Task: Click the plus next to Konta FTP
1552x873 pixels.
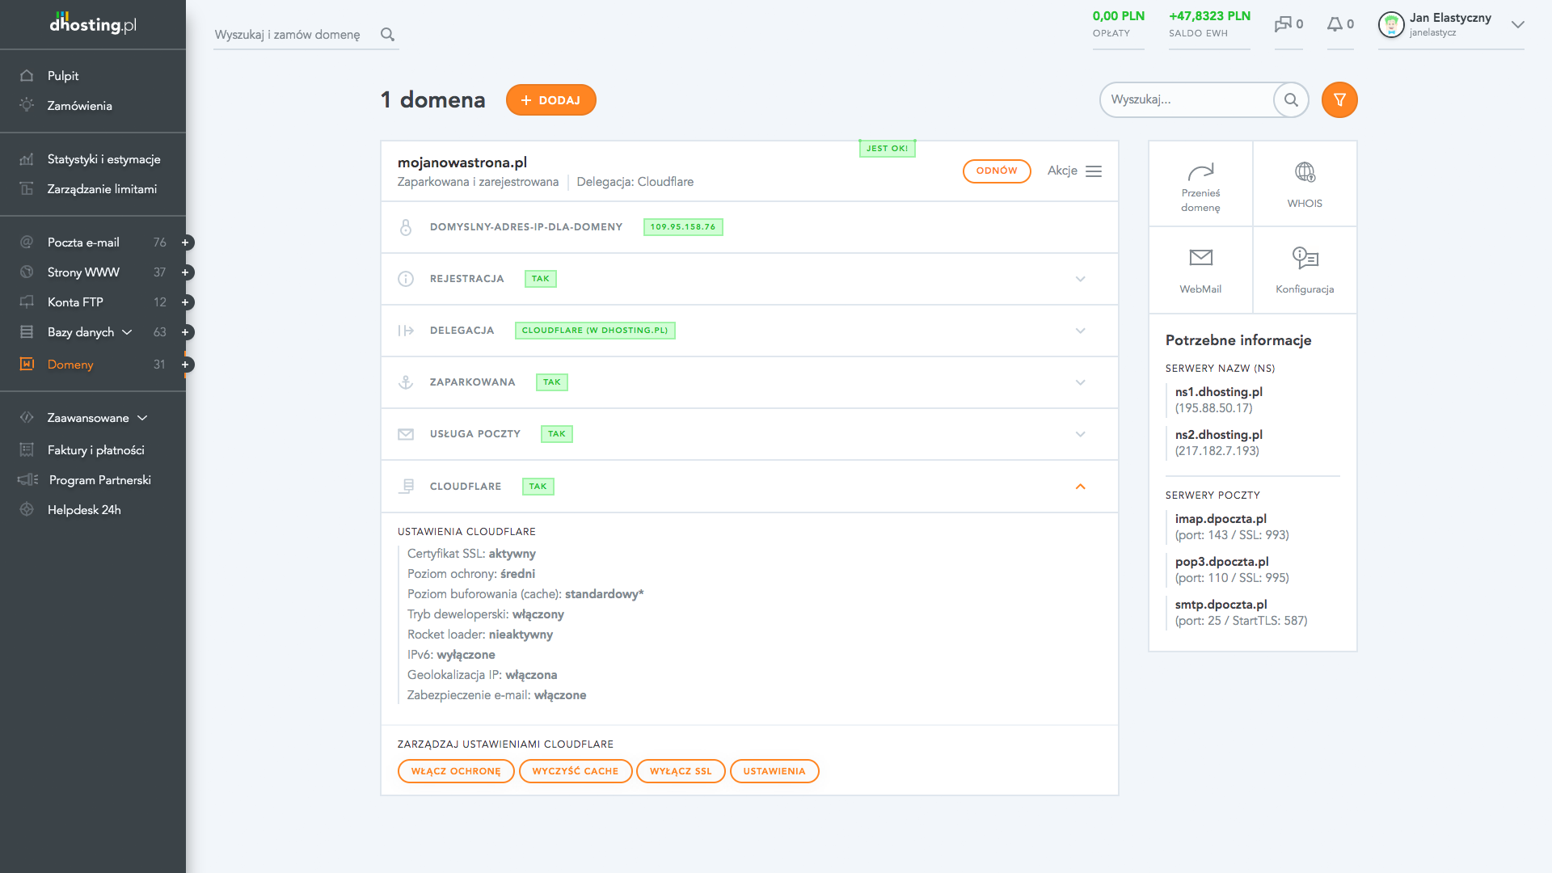Action: point(185,302)
